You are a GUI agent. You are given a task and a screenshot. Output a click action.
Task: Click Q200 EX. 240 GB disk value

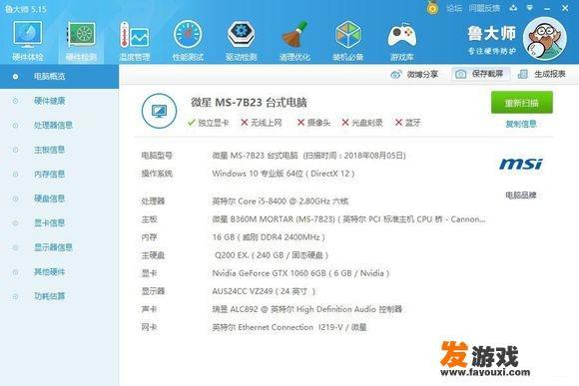[272, 255]
